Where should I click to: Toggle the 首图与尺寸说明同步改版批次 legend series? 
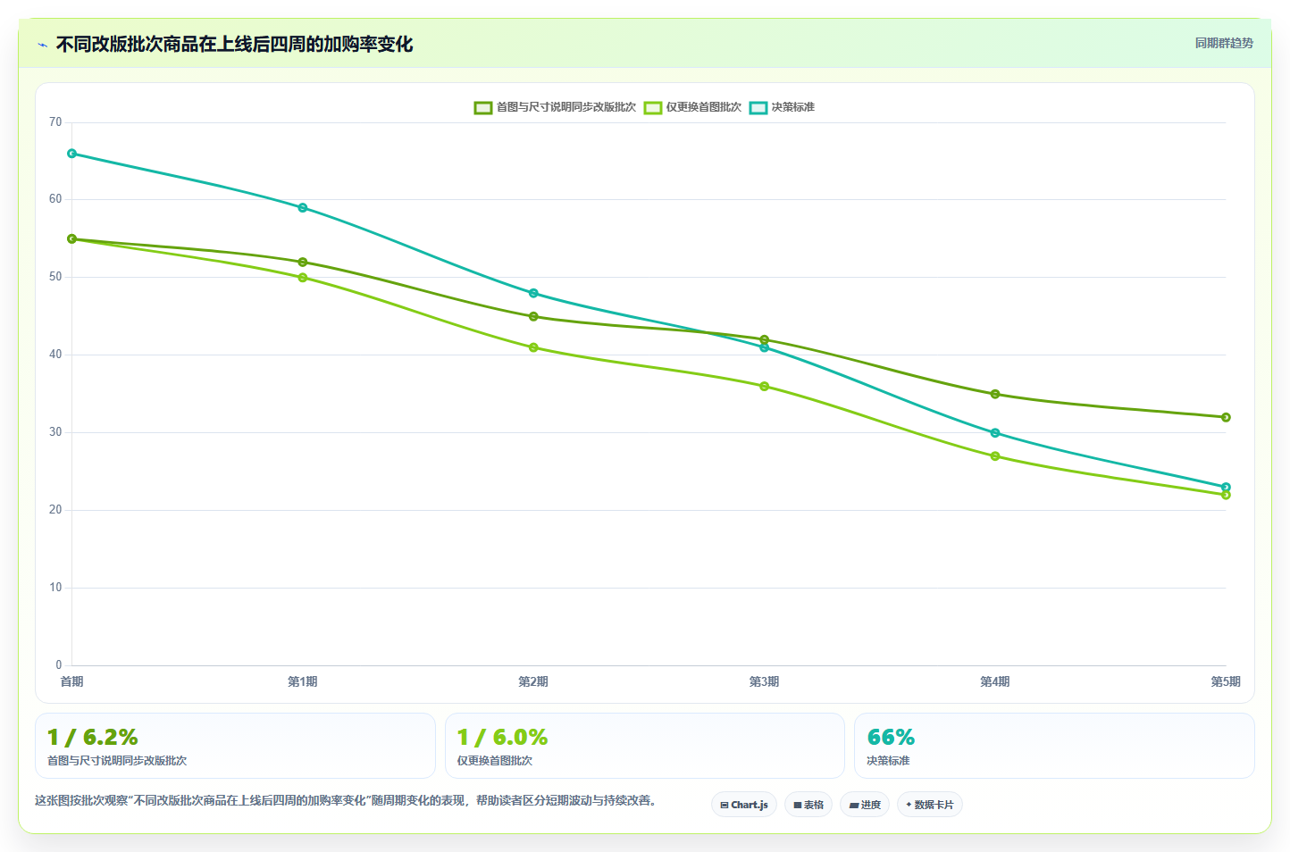[555, 107]
